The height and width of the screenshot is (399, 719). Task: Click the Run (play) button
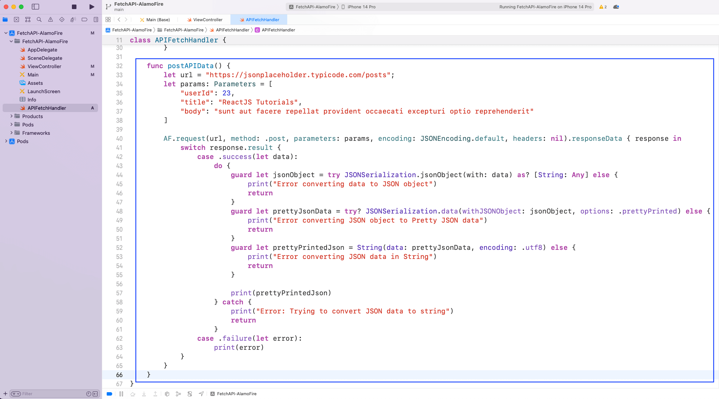(92, 7)
